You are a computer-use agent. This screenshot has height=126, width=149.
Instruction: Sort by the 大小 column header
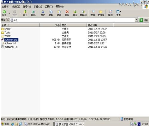tap(50, 25)
